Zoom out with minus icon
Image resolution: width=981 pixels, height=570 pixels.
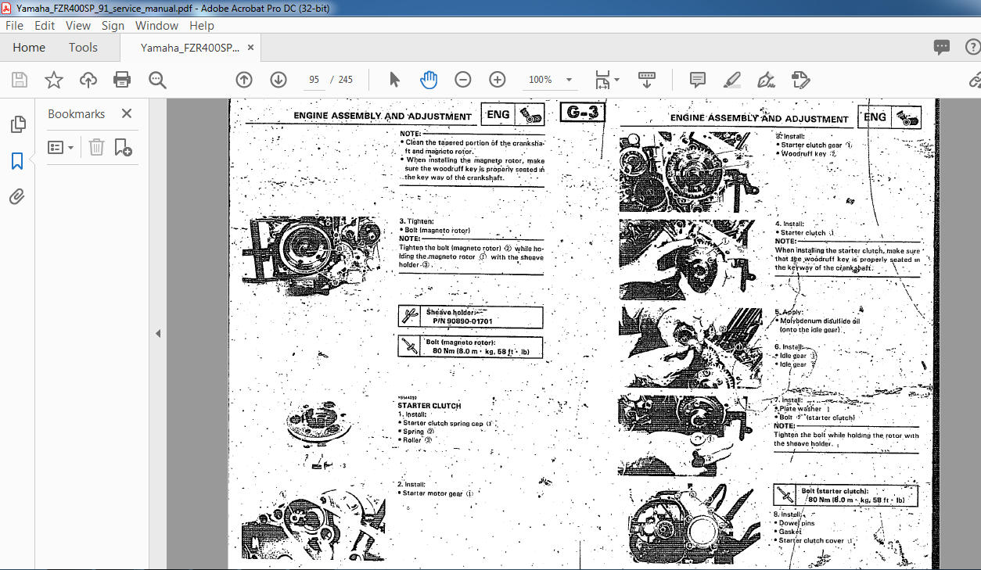click(463, 80)
